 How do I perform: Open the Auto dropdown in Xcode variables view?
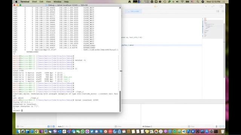coord(61,126)
